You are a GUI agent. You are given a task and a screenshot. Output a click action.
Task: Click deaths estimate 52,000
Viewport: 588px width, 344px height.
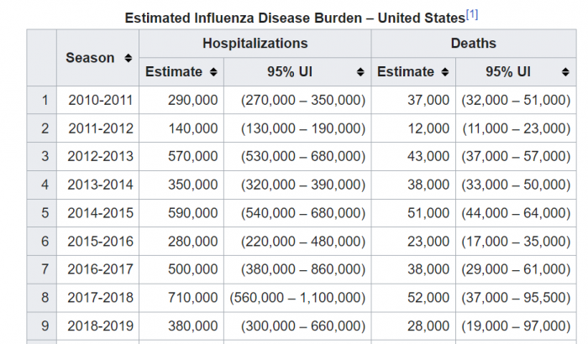click(x=427, y=299)
